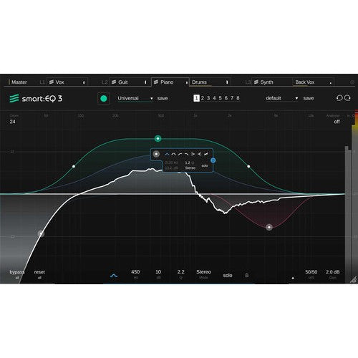Click the instance icon beside Vox
This screenshot has height=358, width=358.
(x=52, y=82)
